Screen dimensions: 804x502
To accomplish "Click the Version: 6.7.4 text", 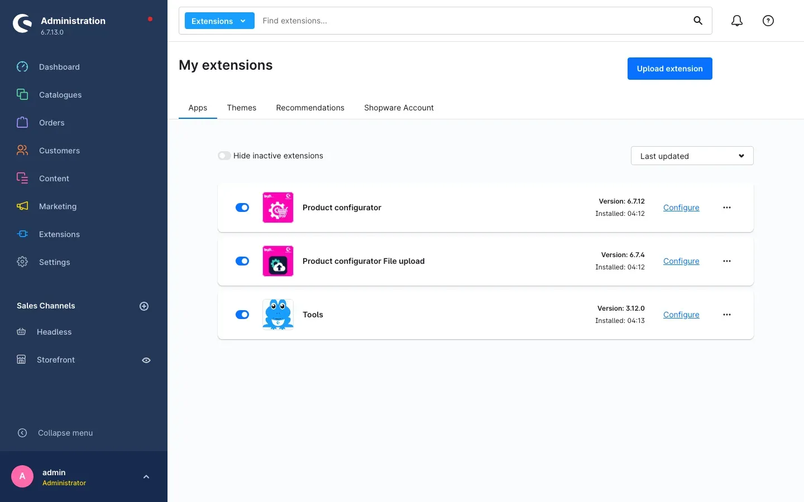I will (x=623, y=255).
